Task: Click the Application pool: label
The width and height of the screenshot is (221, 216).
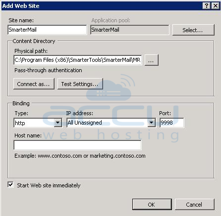Action: (111, 20)
